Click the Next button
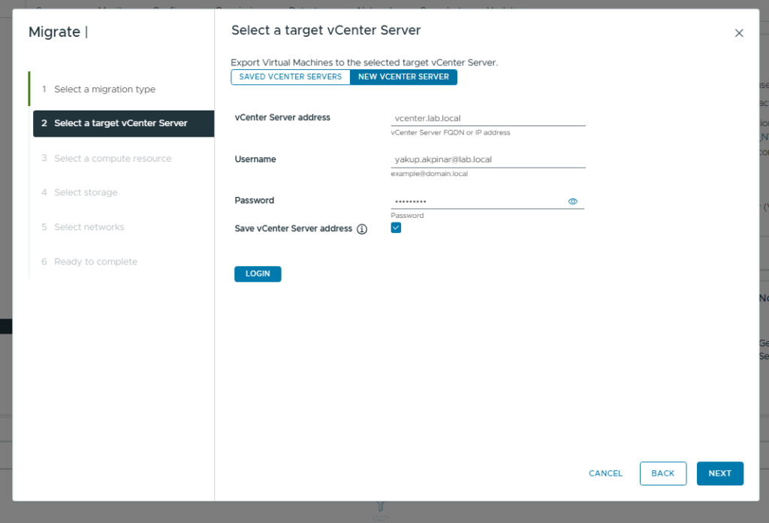The height and width of the screenshot is (523, 769). [x=719, y=473]
